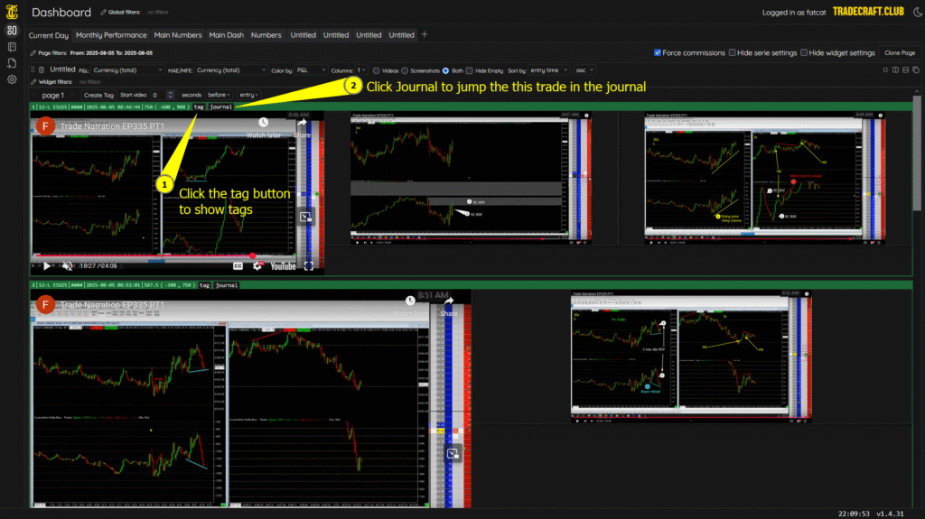
Task: Open the before dropdown
Action: click(x=219, y=95)
